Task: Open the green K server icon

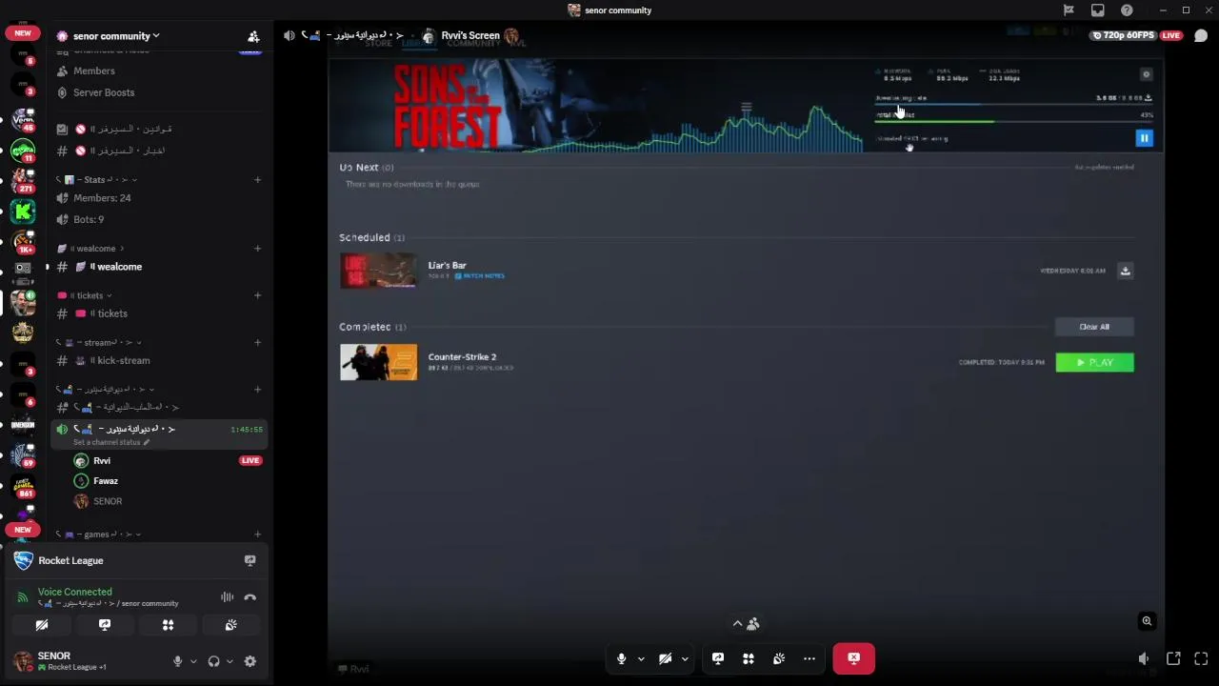Action: (x=23, y=211)
